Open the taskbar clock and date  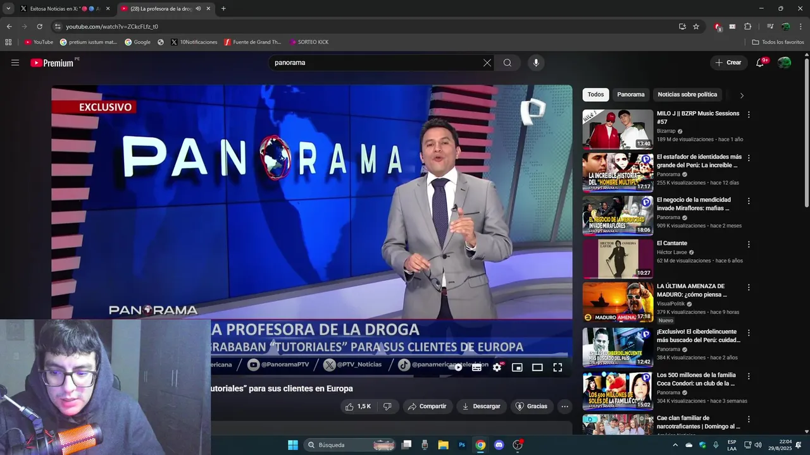(x=780, y=445)
